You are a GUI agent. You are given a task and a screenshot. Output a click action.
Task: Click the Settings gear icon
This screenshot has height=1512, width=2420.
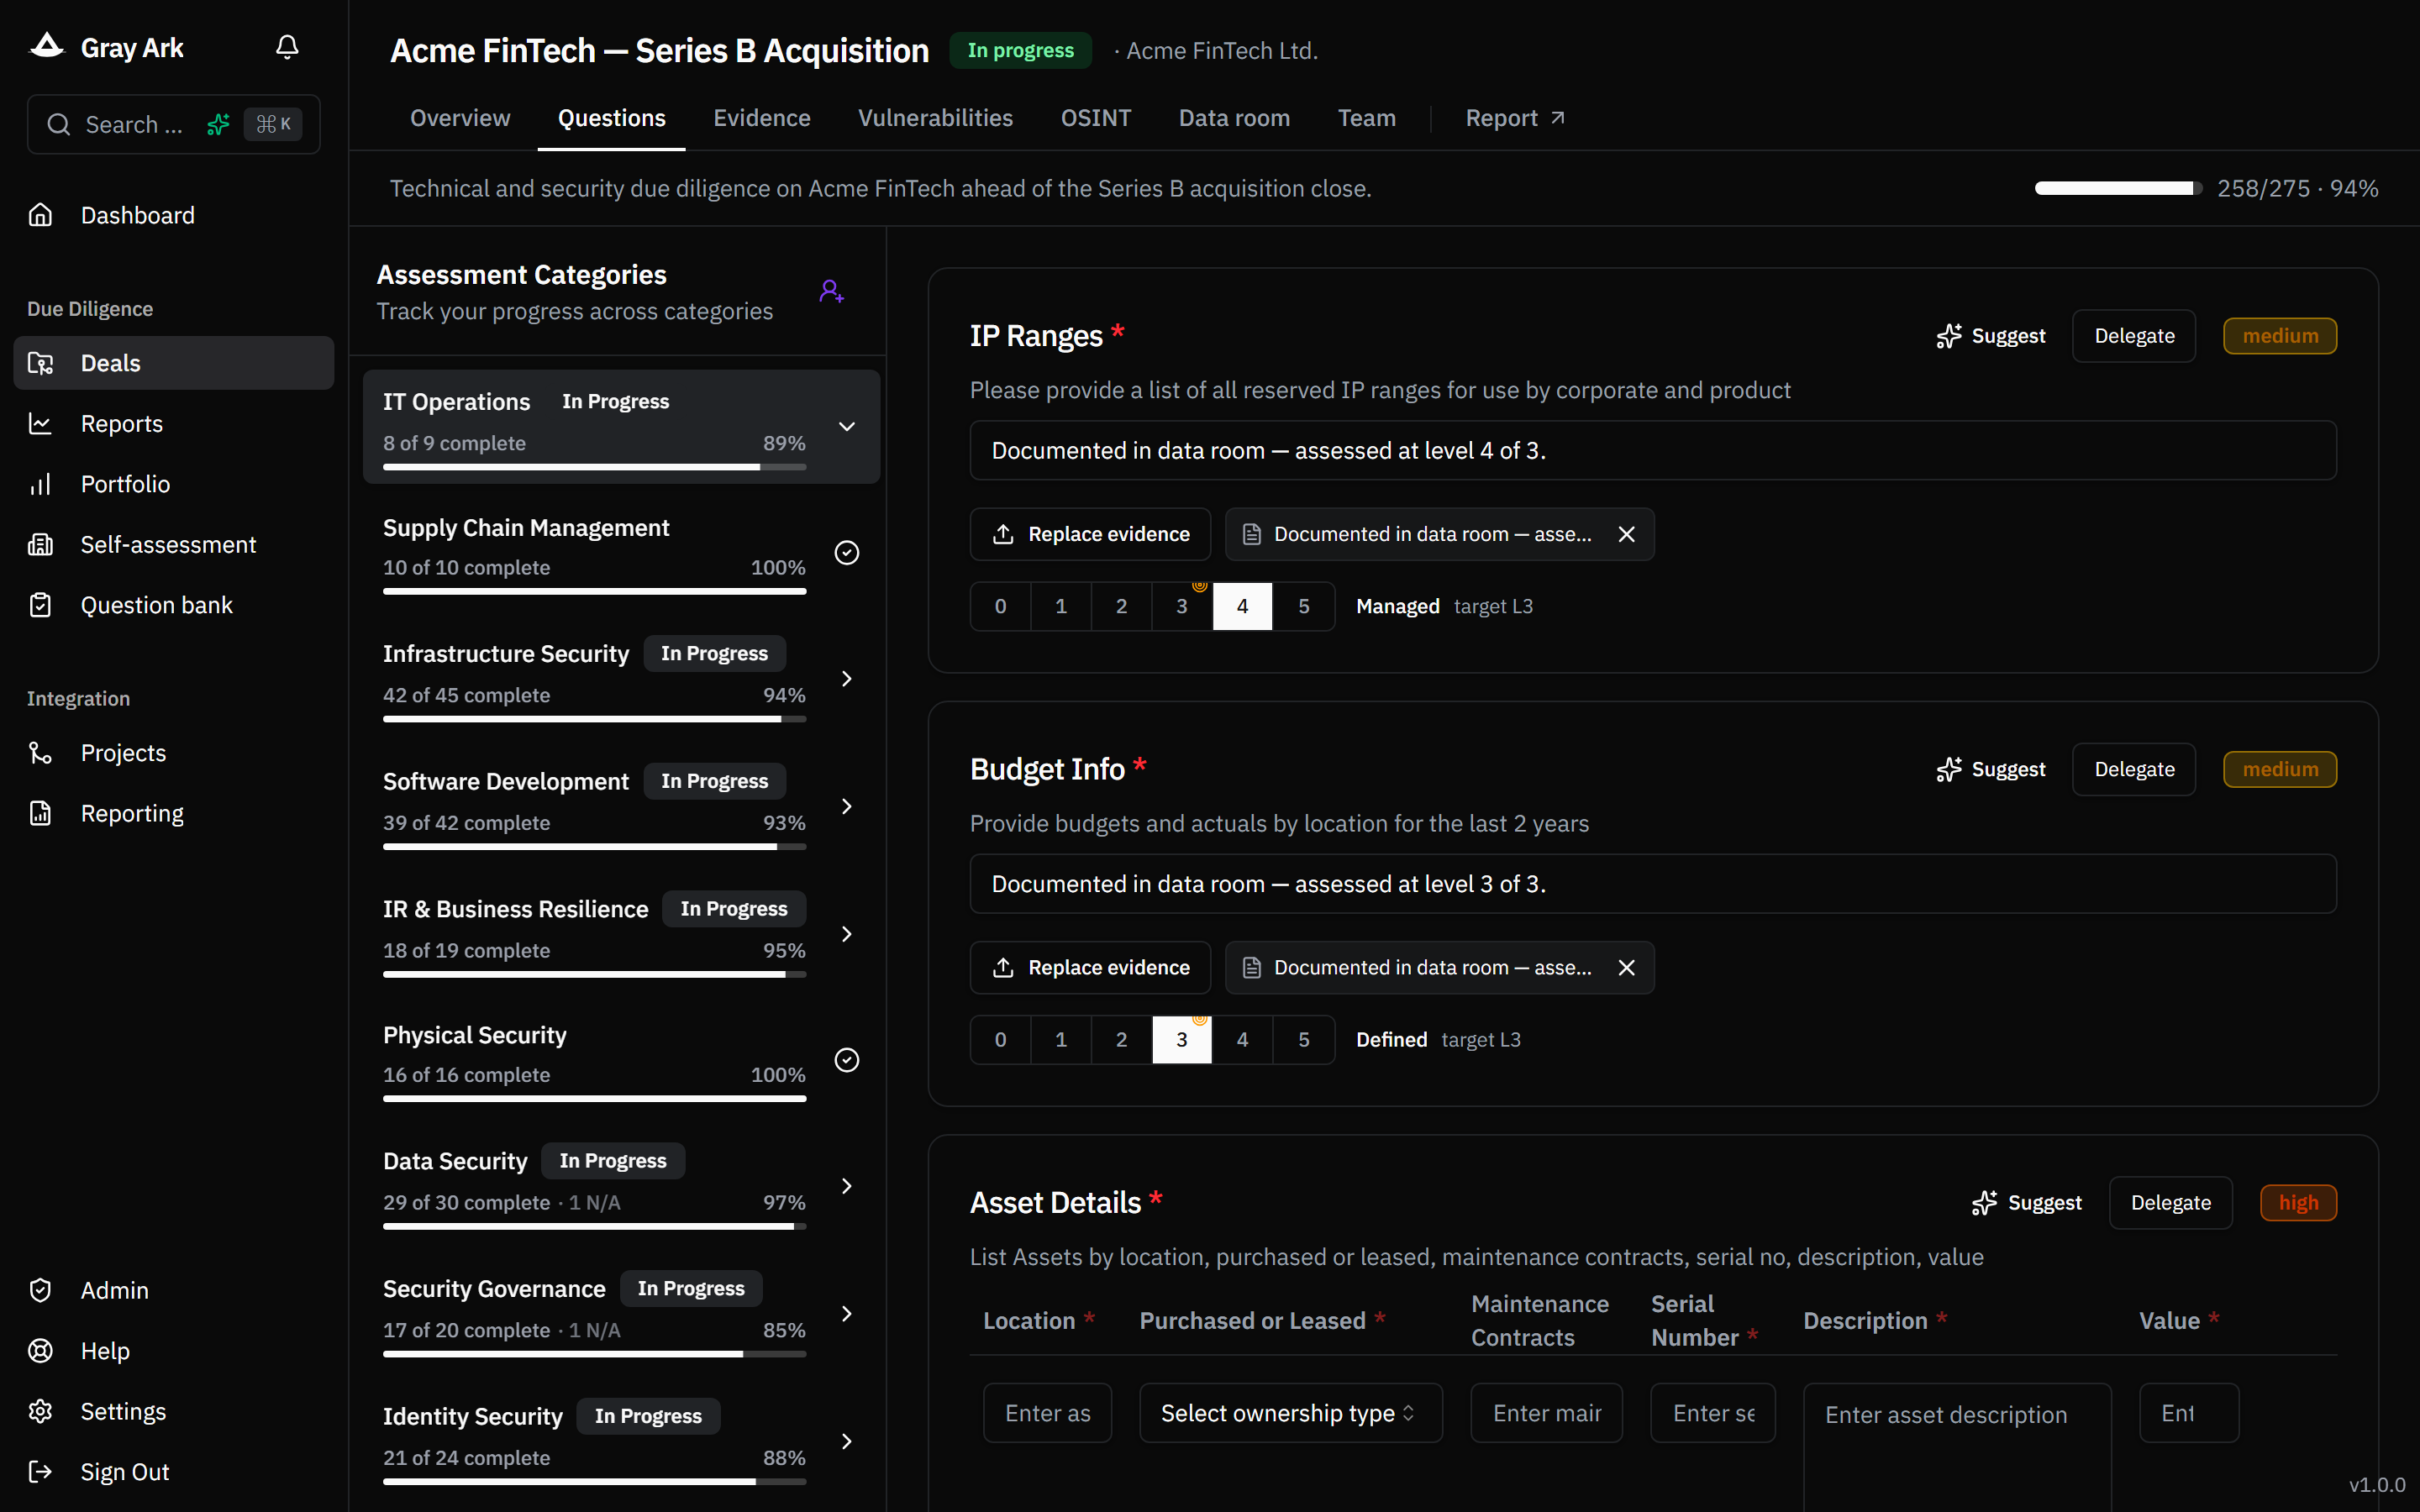coord(40,1411)
